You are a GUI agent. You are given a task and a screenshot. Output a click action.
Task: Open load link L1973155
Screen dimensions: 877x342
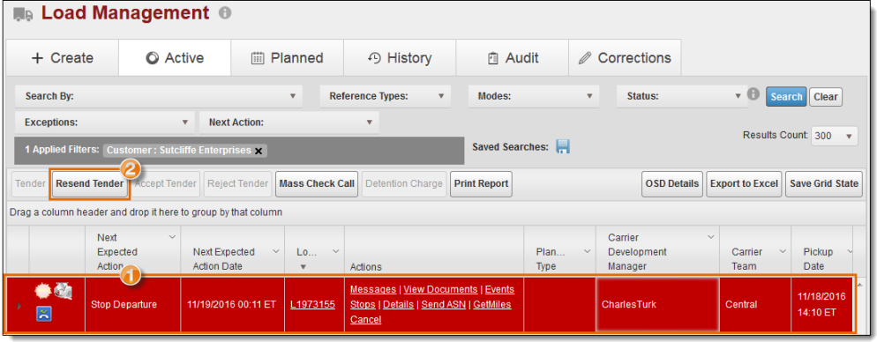(312, 305)
